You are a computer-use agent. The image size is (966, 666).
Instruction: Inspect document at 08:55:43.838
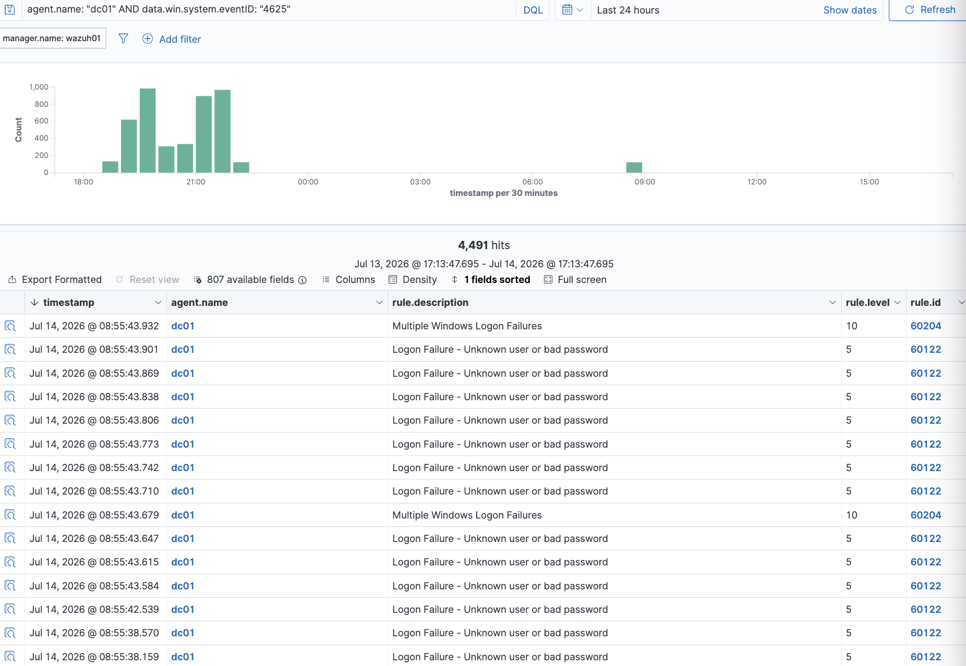[x=10, y=397]
